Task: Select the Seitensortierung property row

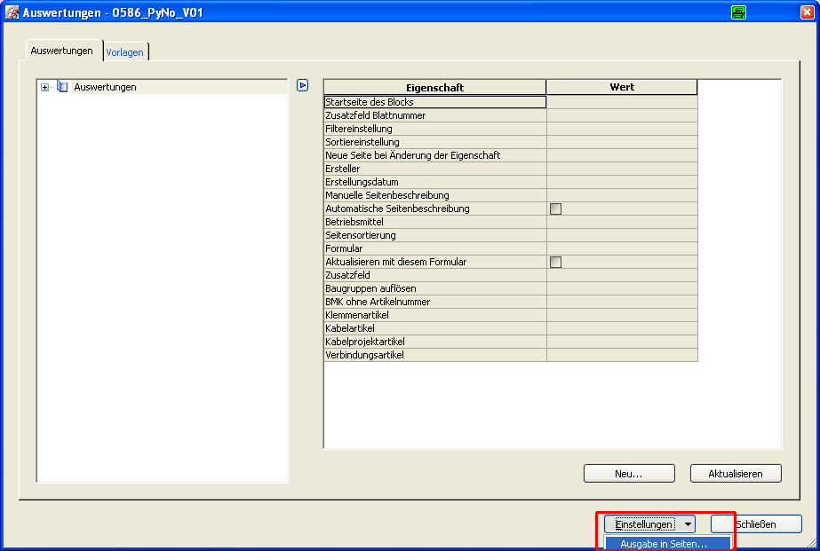Action: [x=435, y=235]
